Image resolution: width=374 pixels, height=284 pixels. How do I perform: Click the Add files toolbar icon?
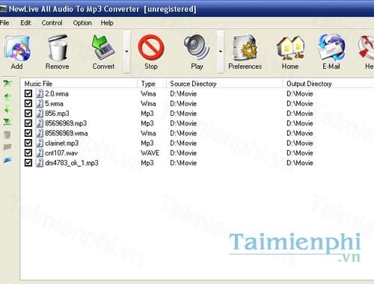point(17,49)
